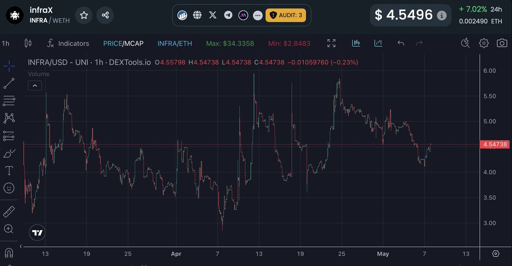This screenshot has height=266, width=512.
Task: Open price info circle icon
Action: [442, 15]
